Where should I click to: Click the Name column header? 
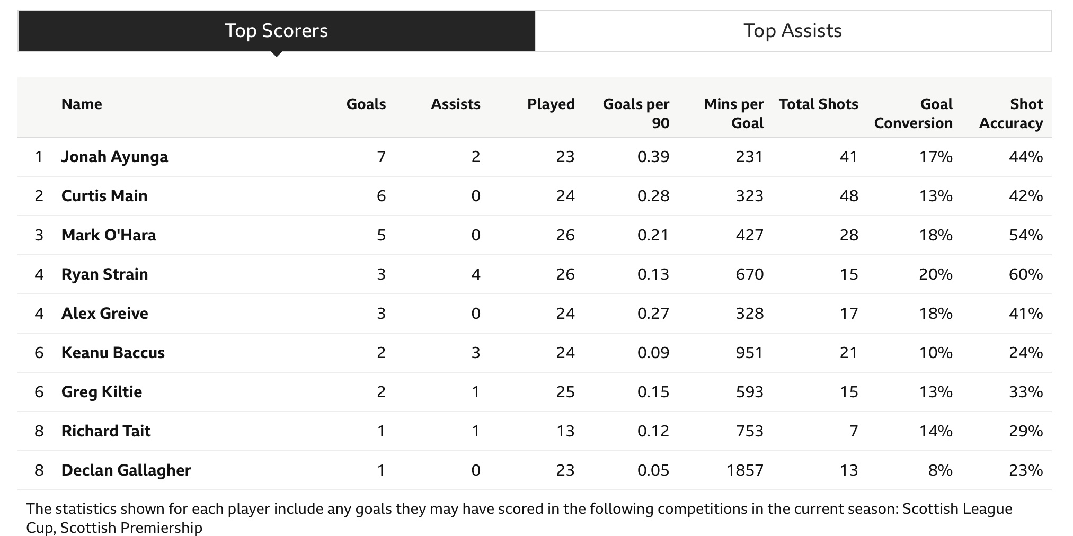point(82,104)
